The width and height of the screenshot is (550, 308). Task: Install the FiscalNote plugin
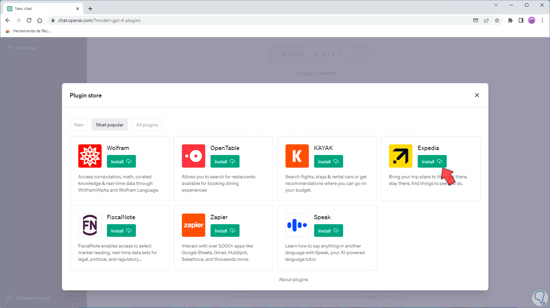tap(121, 231)
